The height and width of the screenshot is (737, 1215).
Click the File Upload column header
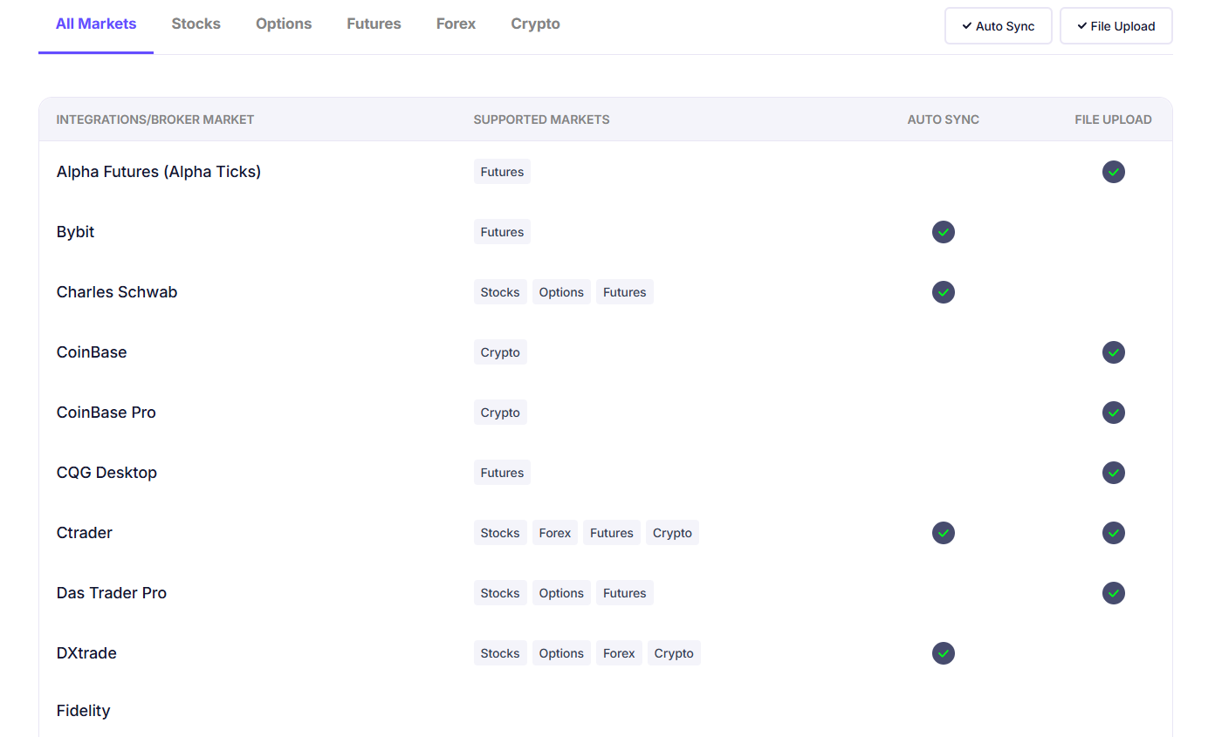pyautogui.click(x=1113, y=119)
